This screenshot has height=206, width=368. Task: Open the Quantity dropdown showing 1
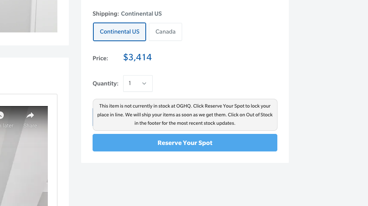pyautogui.click(x=138, y=84)
